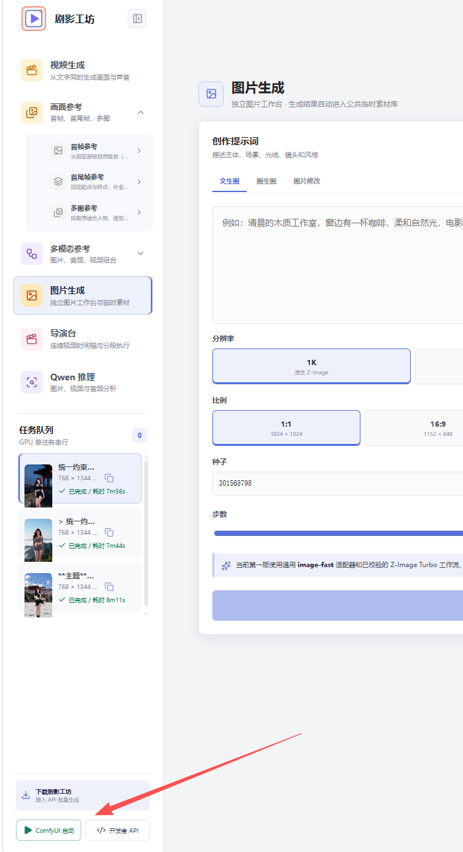
Task: Click the ComfyUI 启动 button
Action: point(48,830)
